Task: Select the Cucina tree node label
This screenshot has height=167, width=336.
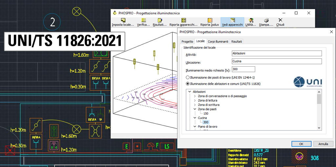Action: pos(202,118)
